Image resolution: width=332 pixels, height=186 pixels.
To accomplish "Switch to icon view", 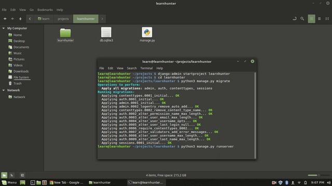I will (x=311, y=19).
